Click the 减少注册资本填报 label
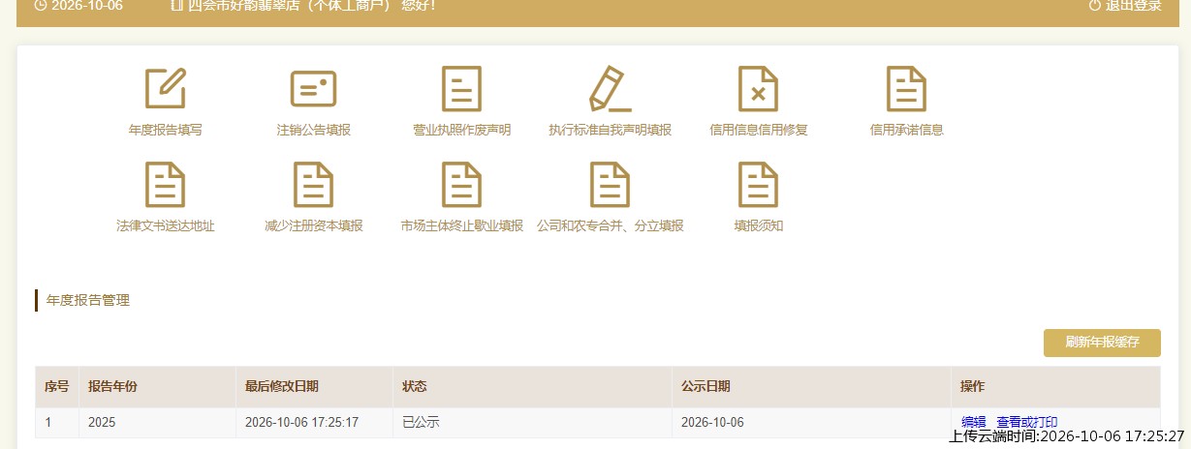 [313, 226]
